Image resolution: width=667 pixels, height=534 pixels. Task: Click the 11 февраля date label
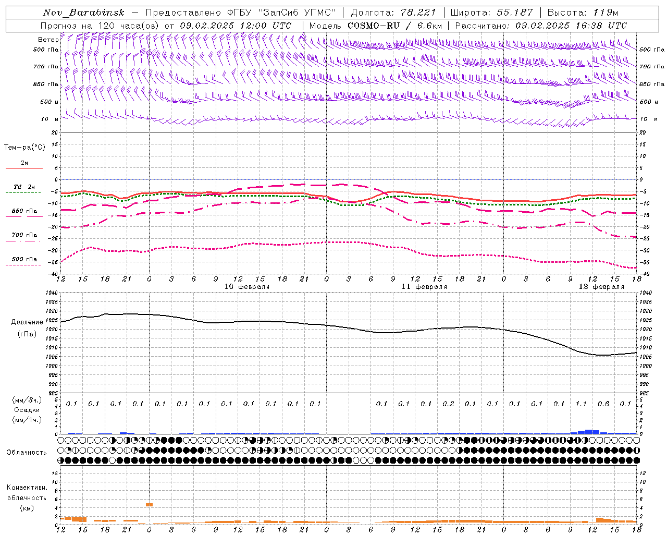point(424,287)
